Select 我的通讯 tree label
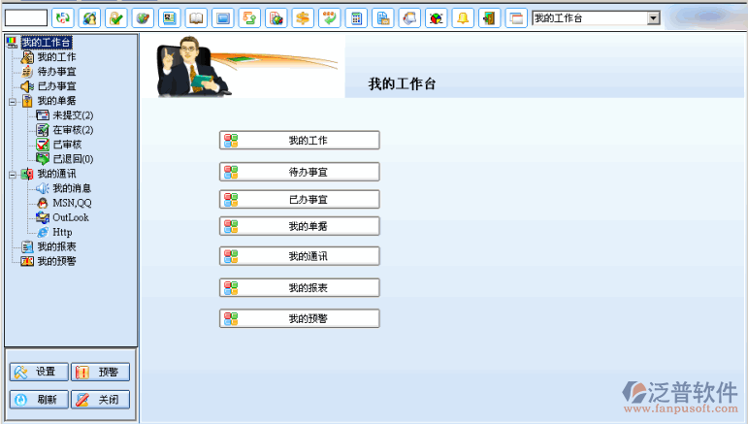This screenshot has width=748, height=424. coord(56,174)
